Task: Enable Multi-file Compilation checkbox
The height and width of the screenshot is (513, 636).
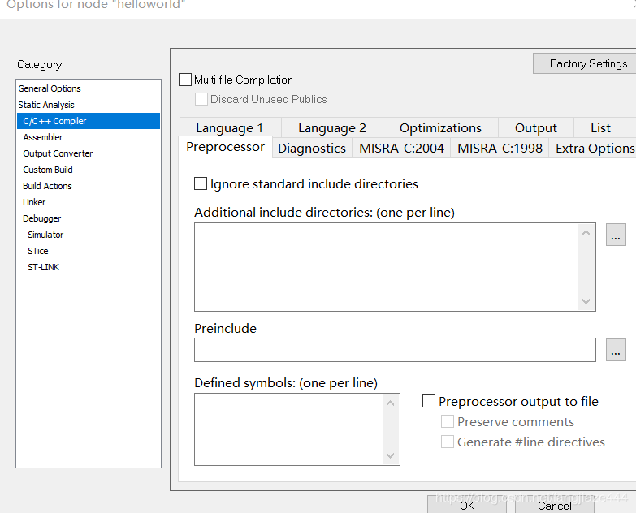Action: 186,80
